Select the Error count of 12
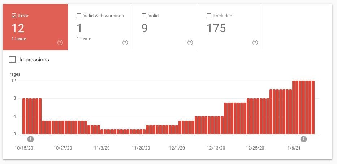Viewport: 337px width, 164px height. [18, 28]
